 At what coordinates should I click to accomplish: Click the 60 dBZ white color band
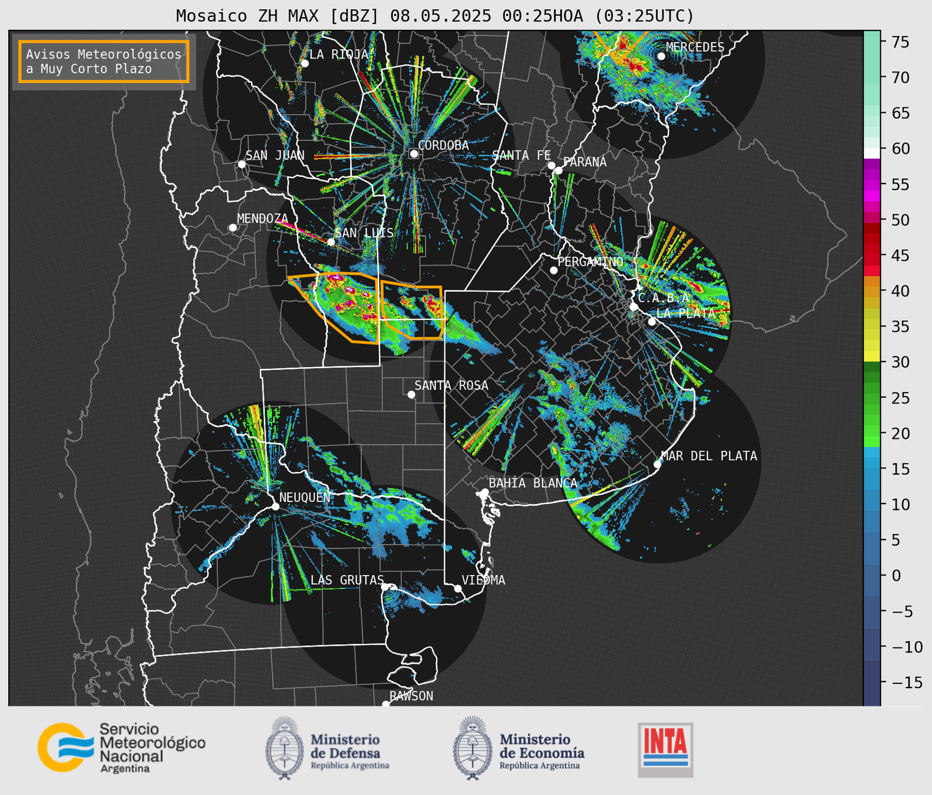pyautogui.click(x=872, y=153)
